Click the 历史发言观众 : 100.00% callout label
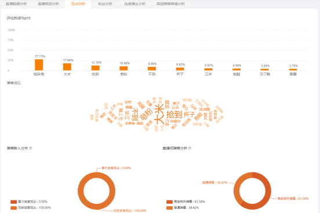320x213 pixels. (130, 211)
